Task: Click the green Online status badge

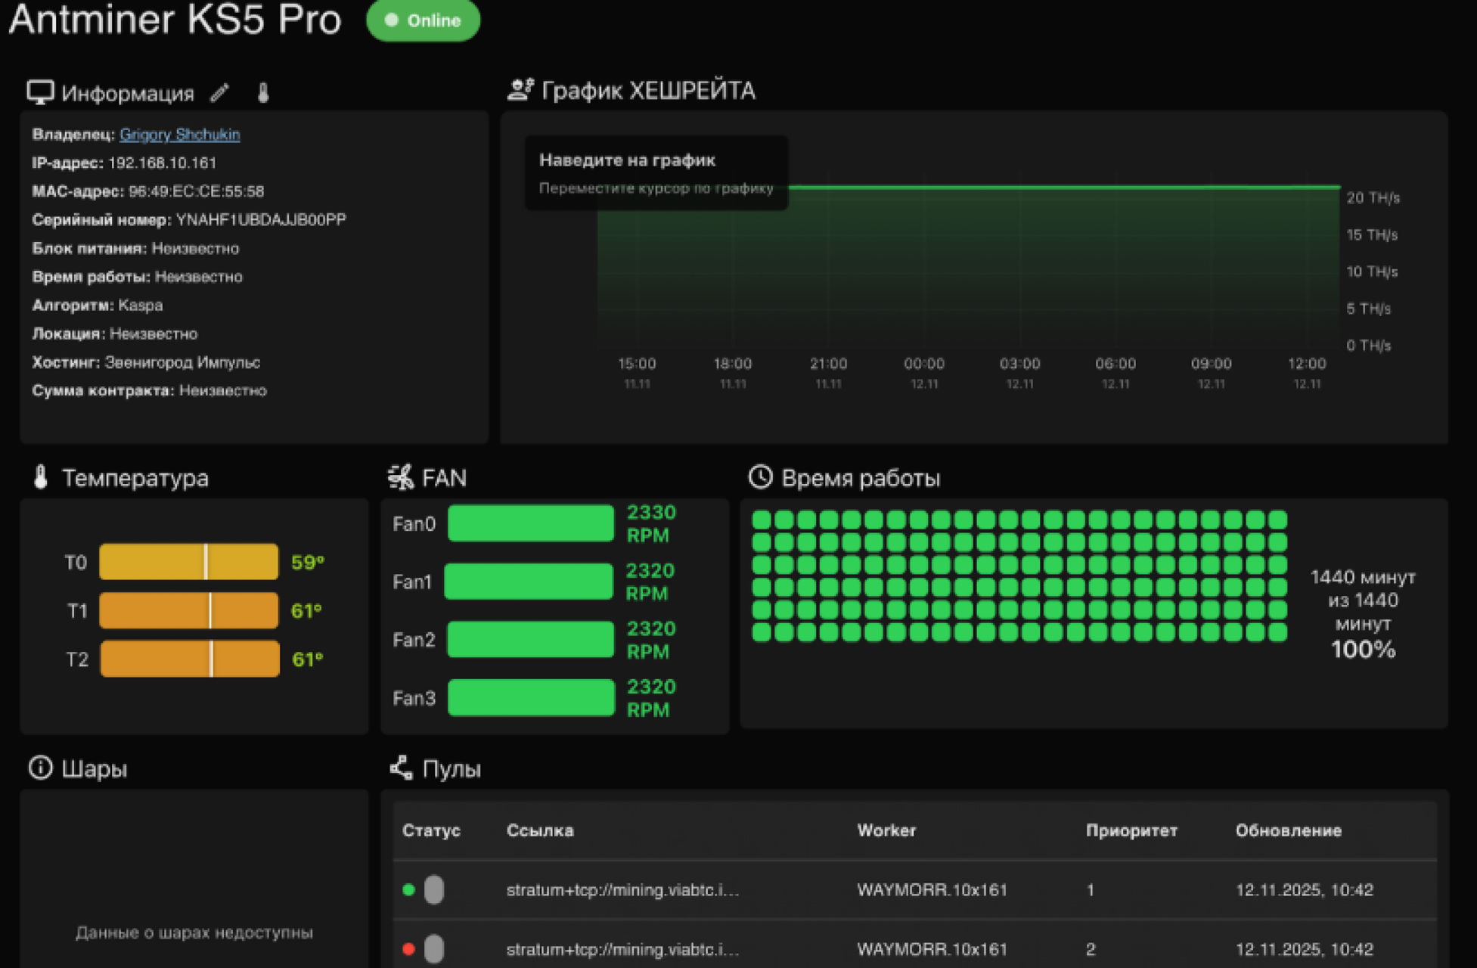Action: [x=423, y=20]
